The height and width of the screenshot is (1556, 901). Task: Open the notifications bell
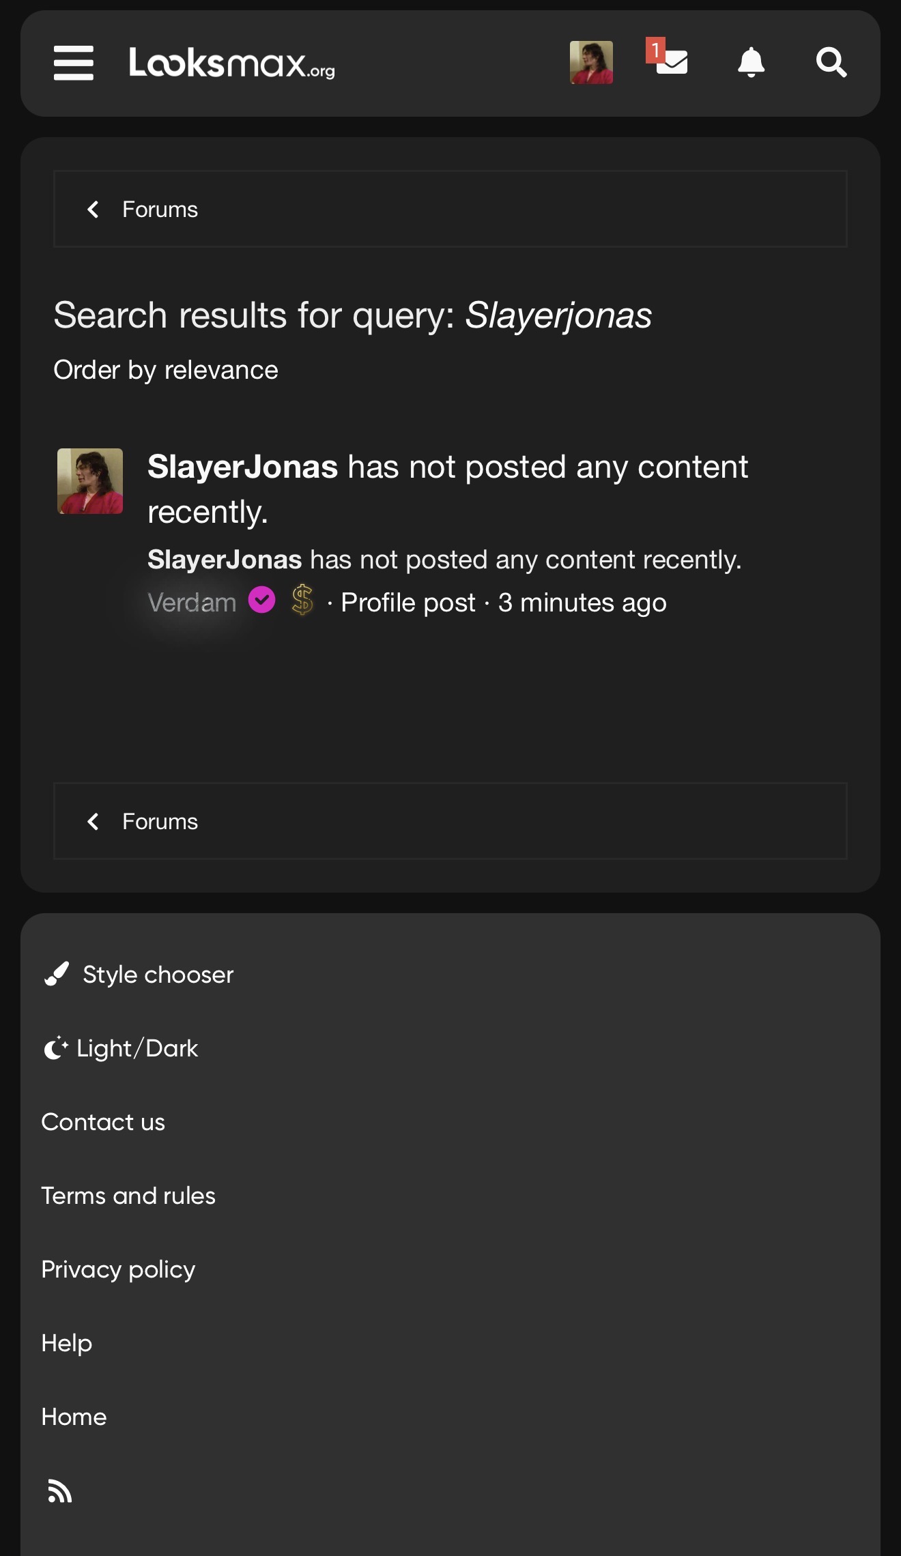pyautogui.click(x=751, y=63)
